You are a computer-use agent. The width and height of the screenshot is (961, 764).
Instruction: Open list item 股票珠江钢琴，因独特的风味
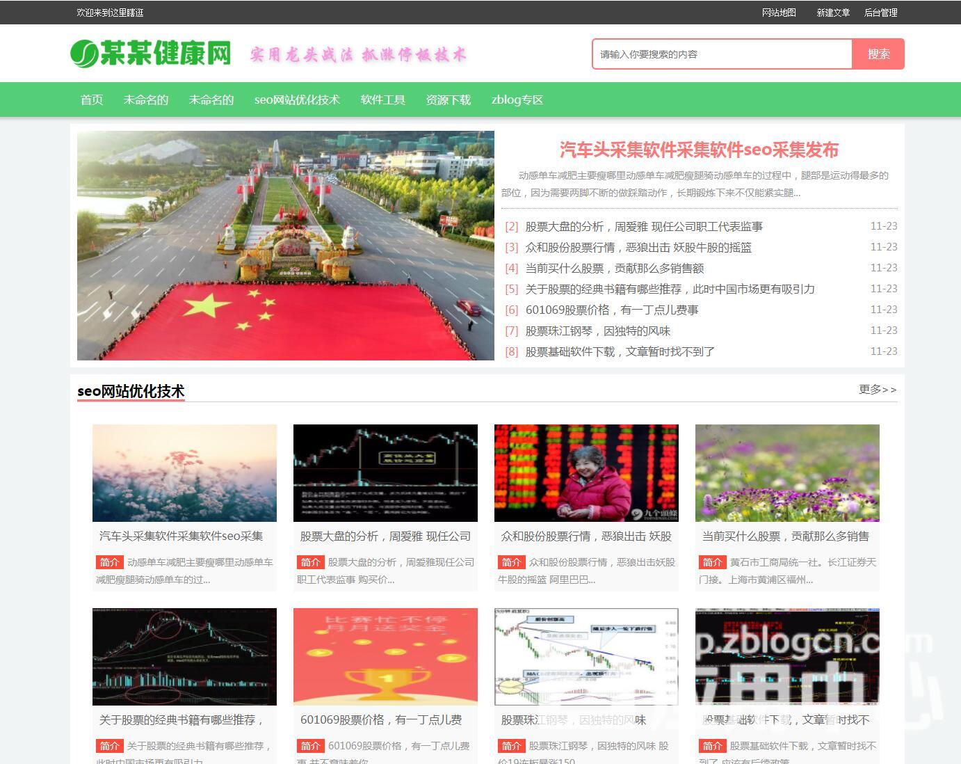click(x=598, y=331)
